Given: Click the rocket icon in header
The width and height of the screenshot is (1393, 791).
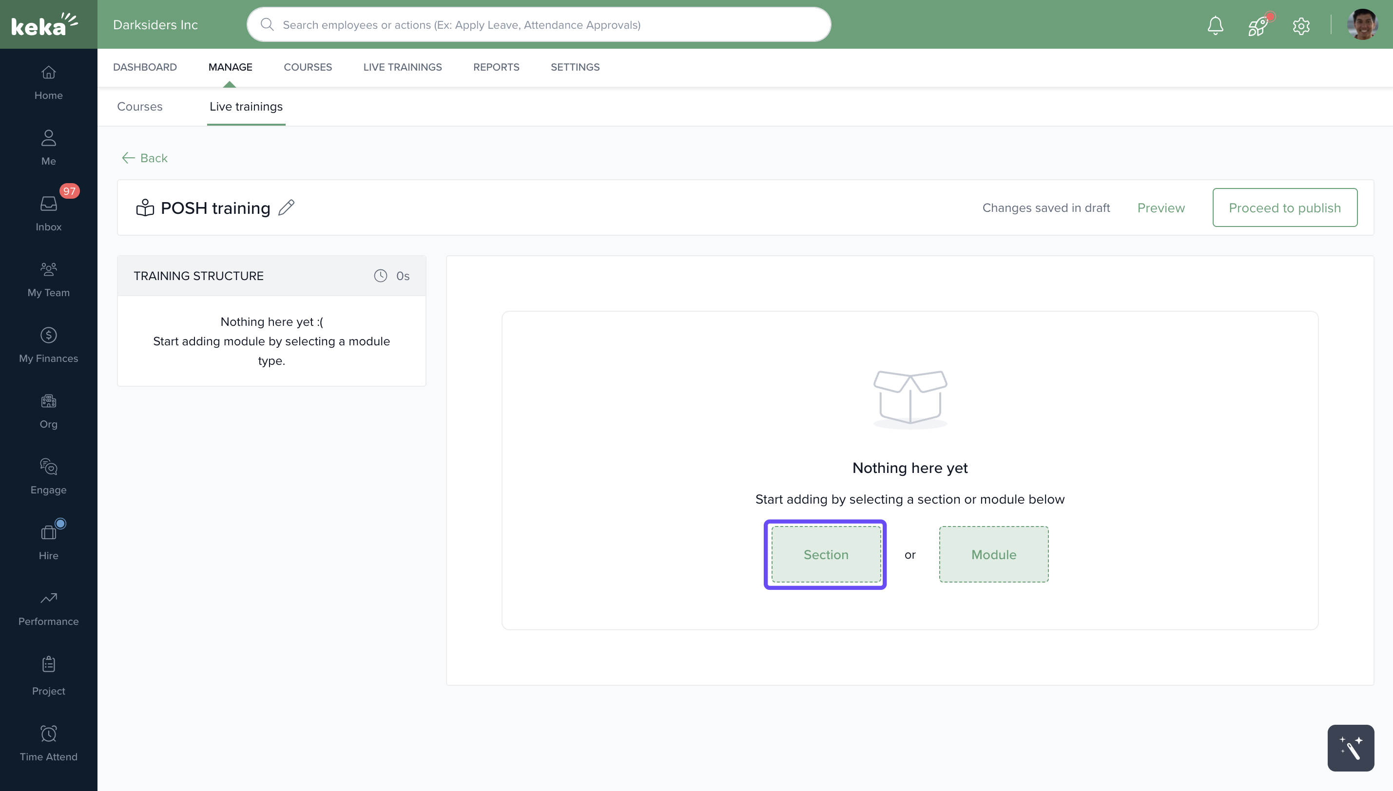Looking at the screenshot, I should [x=1258, y=25].
